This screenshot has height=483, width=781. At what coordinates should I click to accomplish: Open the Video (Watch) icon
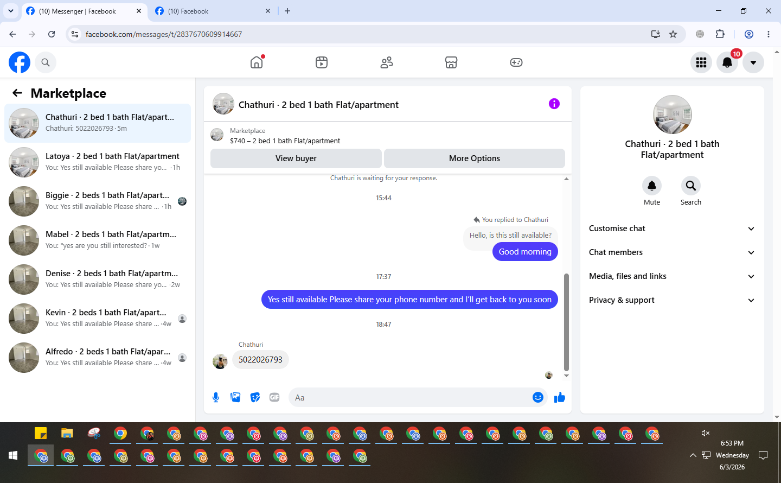click(x=322, y=62)
